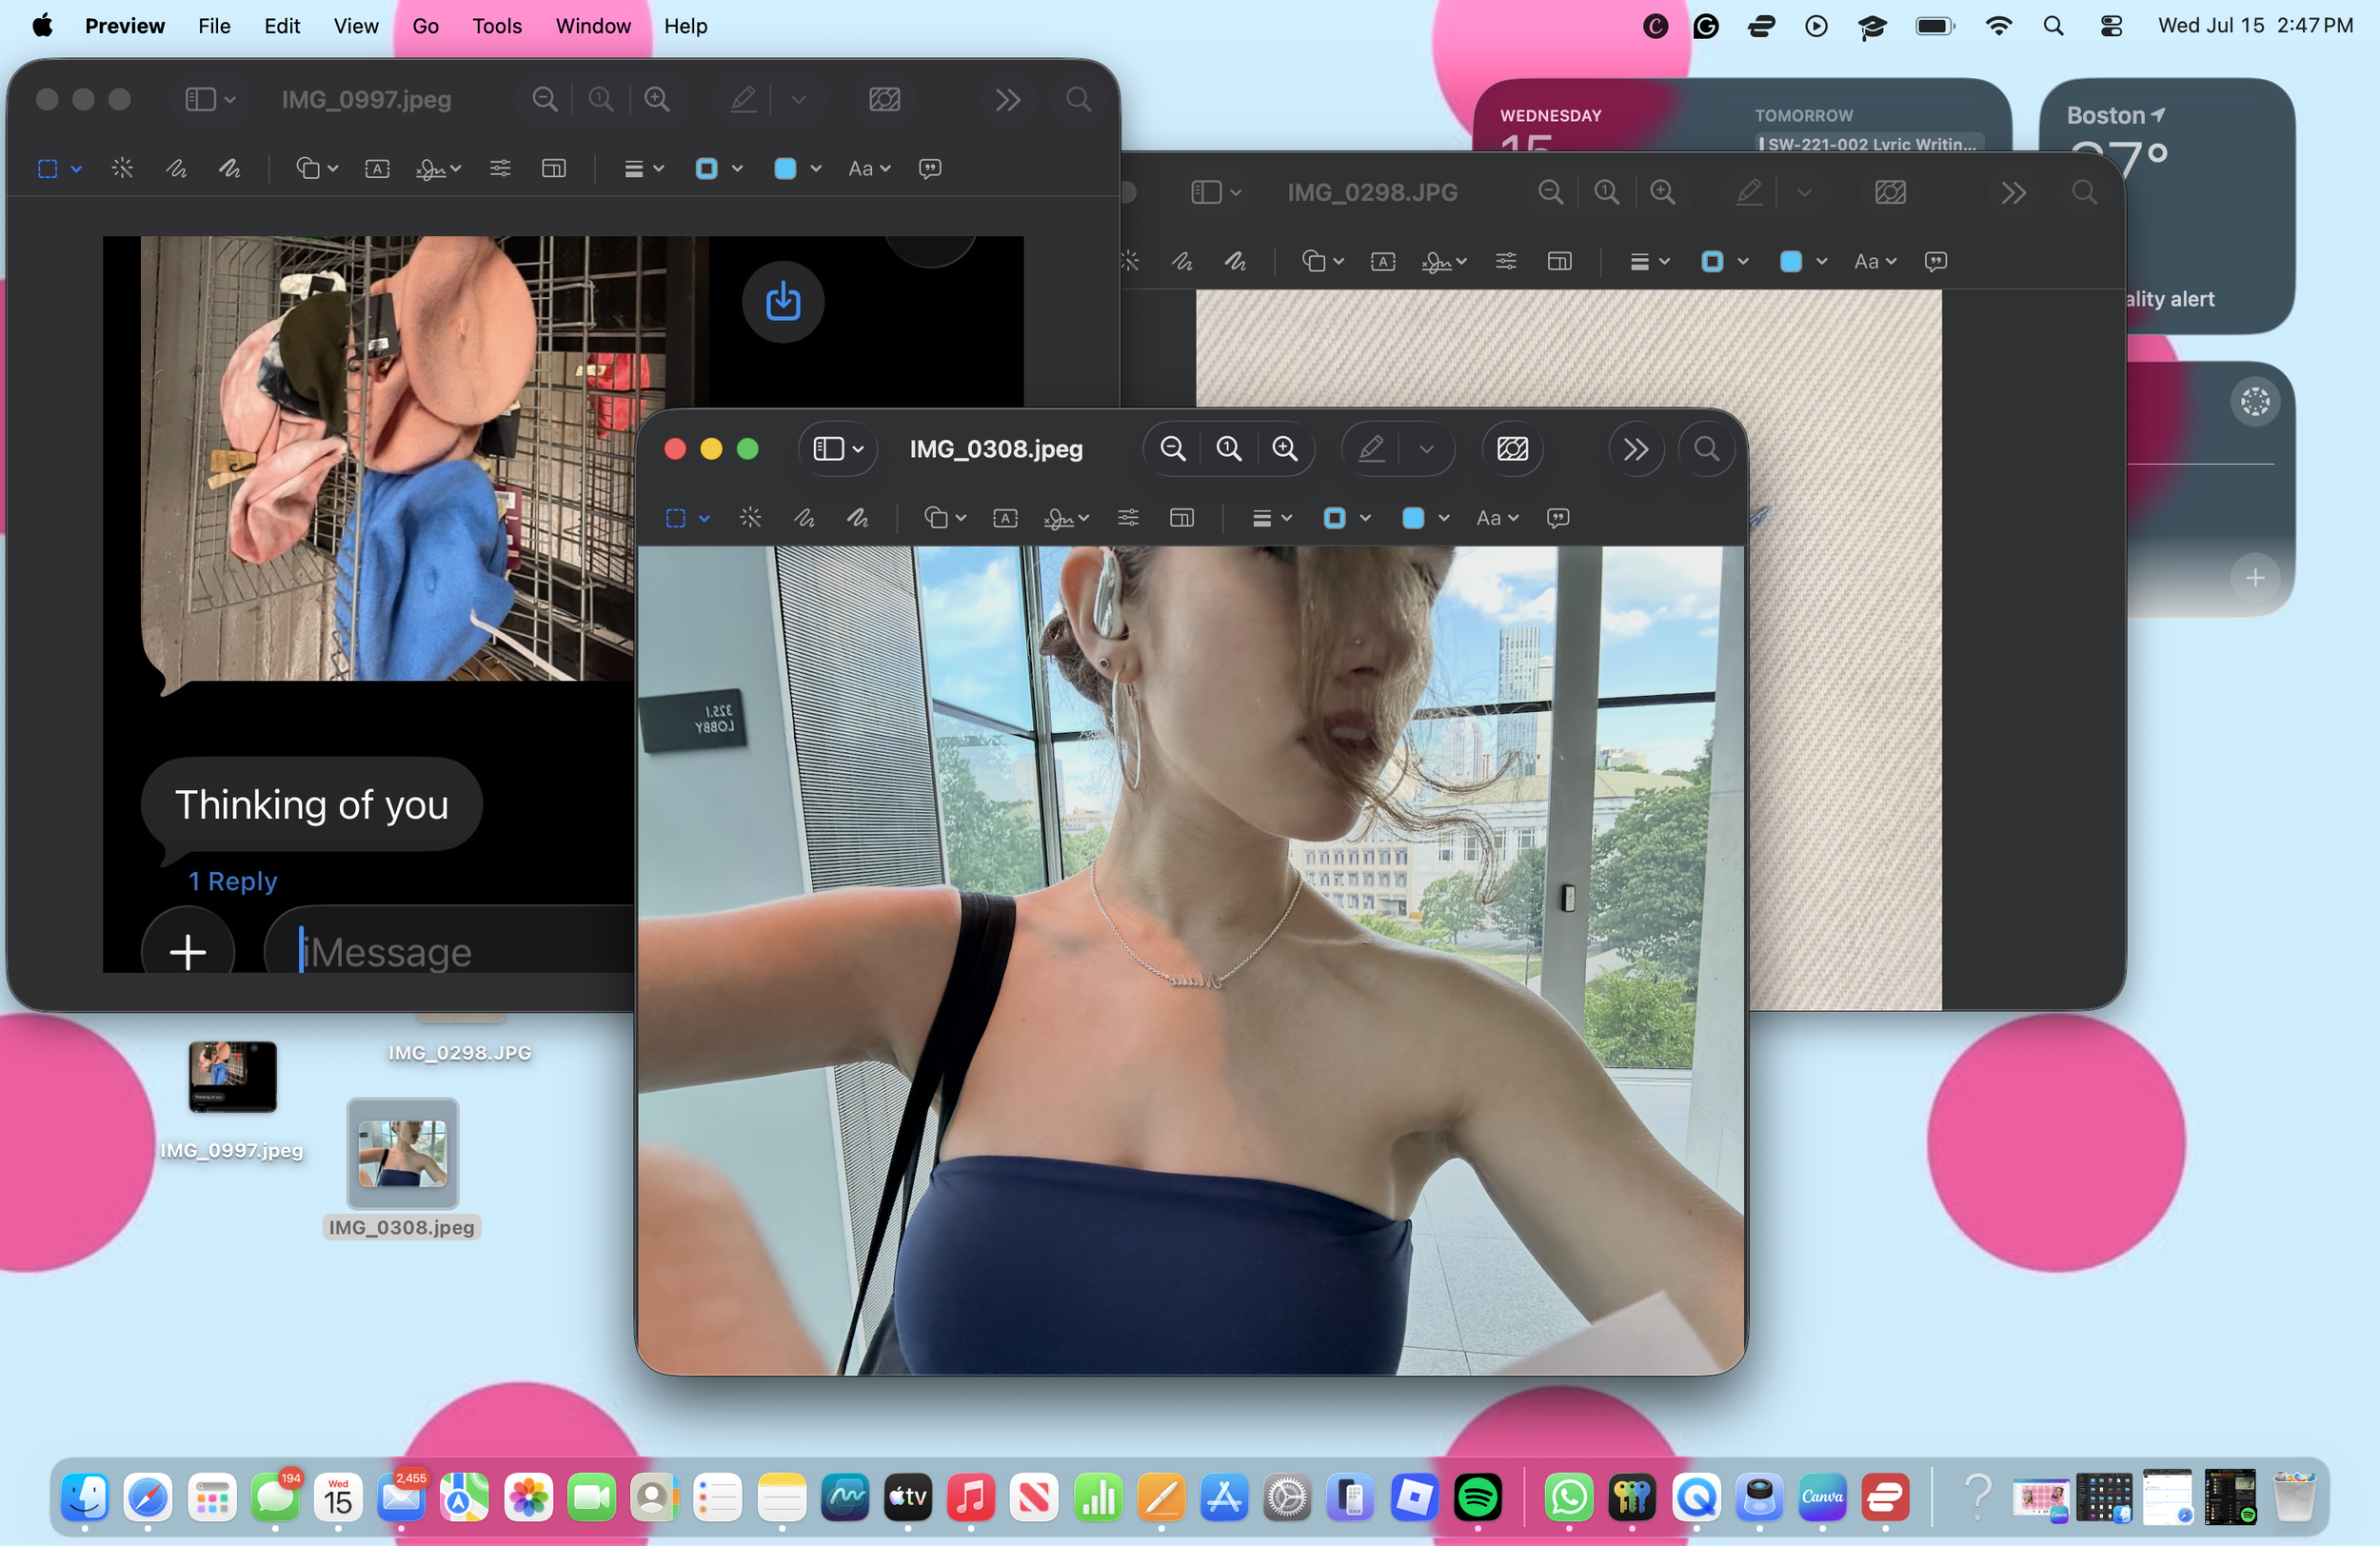Open Text Style Aa menu in IMG_0997.jpeg window

(870, 168)
